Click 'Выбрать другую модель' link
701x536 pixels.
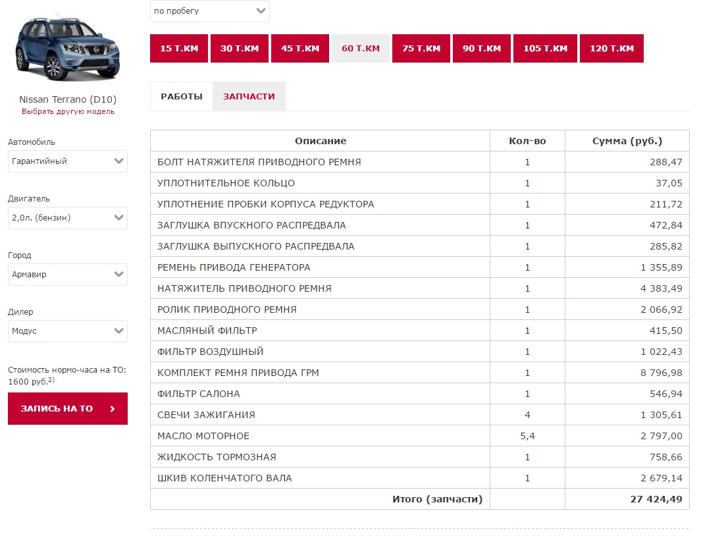(x=68, y=111)
